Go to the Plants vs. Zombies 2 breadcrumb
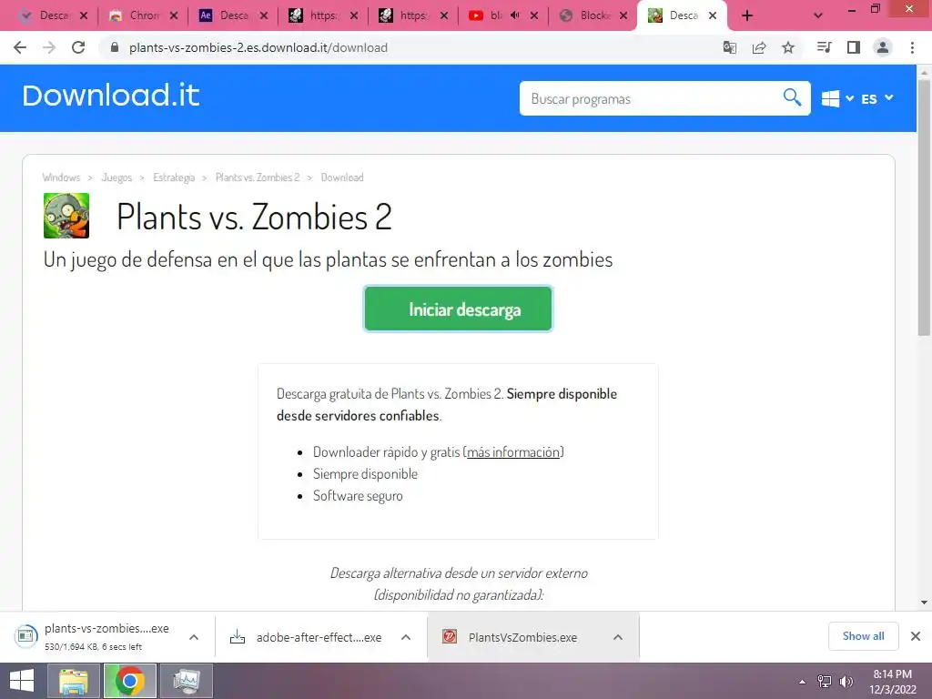 tap(258, 177)
